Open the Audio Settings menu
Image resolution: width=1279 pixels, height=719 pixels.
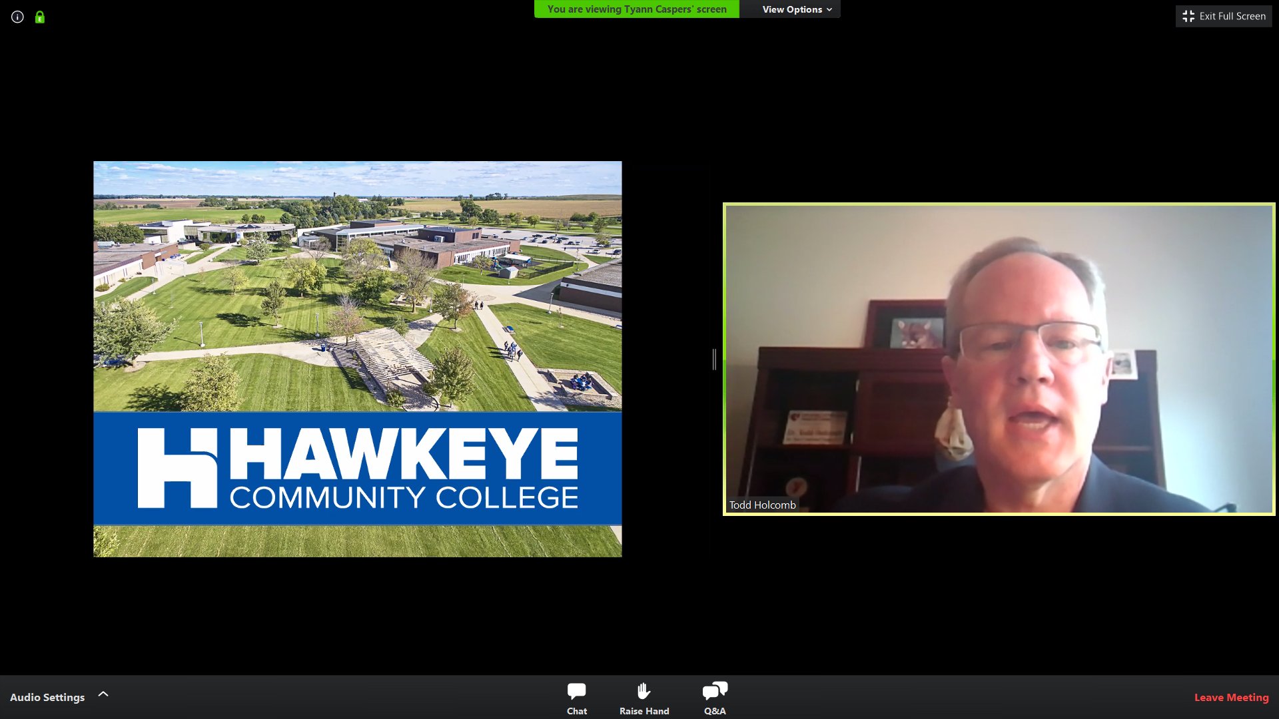[x=49, y=697]
